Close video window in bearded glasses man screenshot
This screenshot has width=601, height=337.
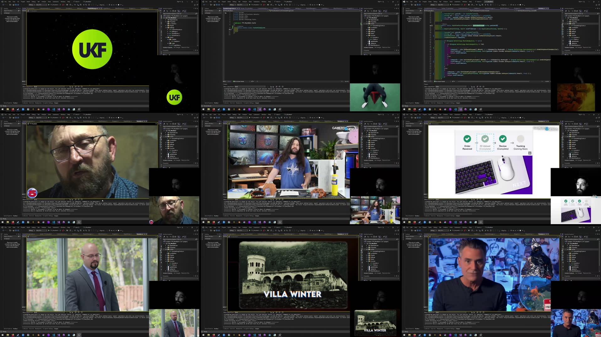[x=156, y=124]
